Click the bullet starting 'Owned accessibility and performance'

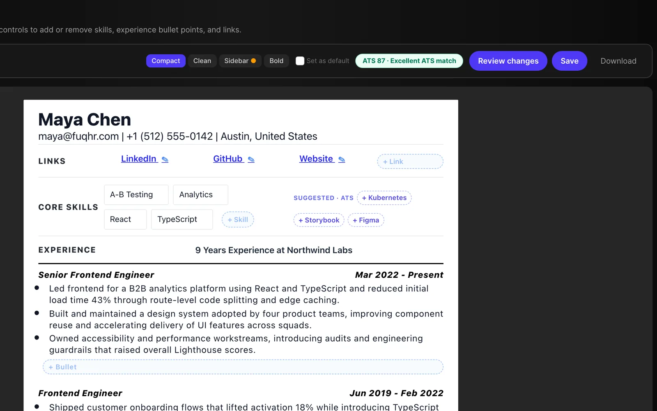click(236, 344)
